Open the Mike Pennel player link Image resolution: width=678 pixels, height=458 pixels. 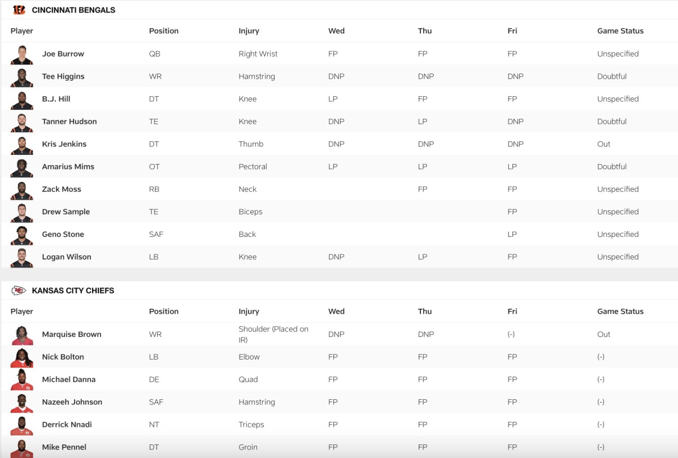coord(64,447)
